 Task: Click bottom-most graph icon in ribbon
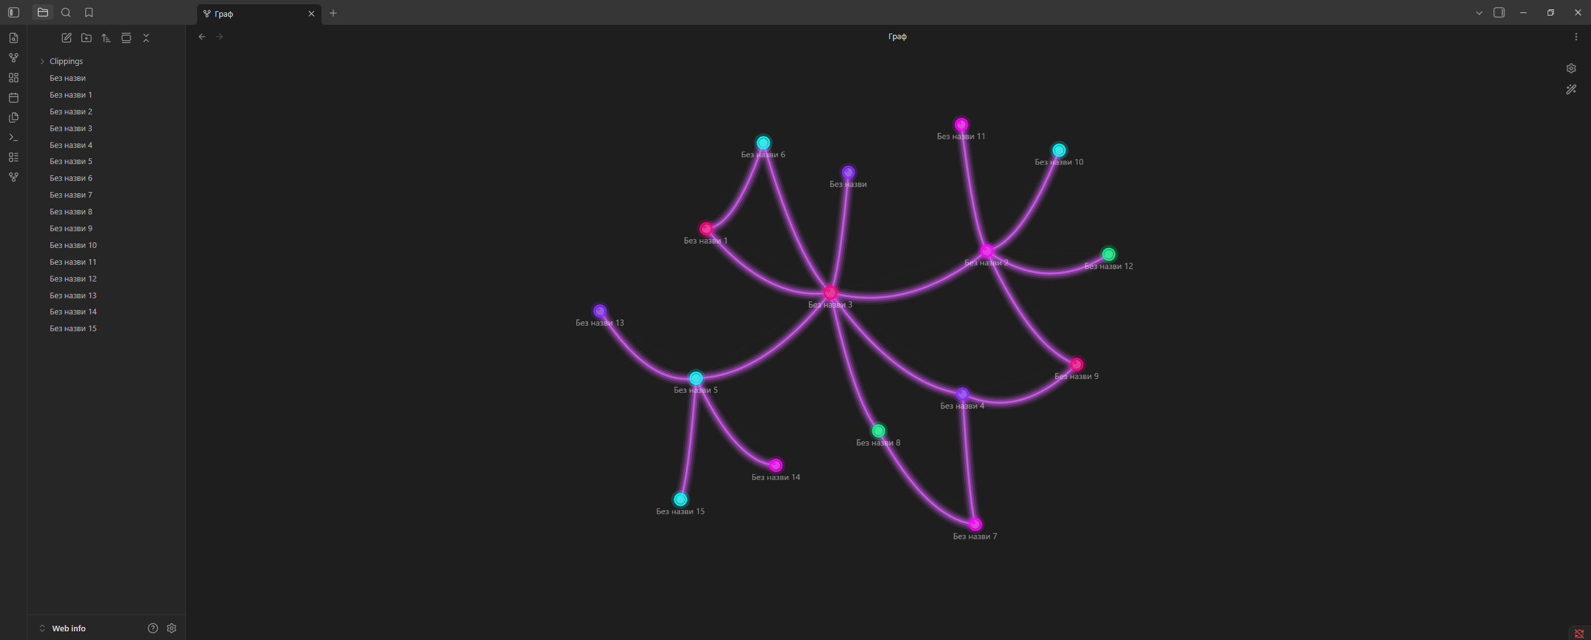point(14,177)
